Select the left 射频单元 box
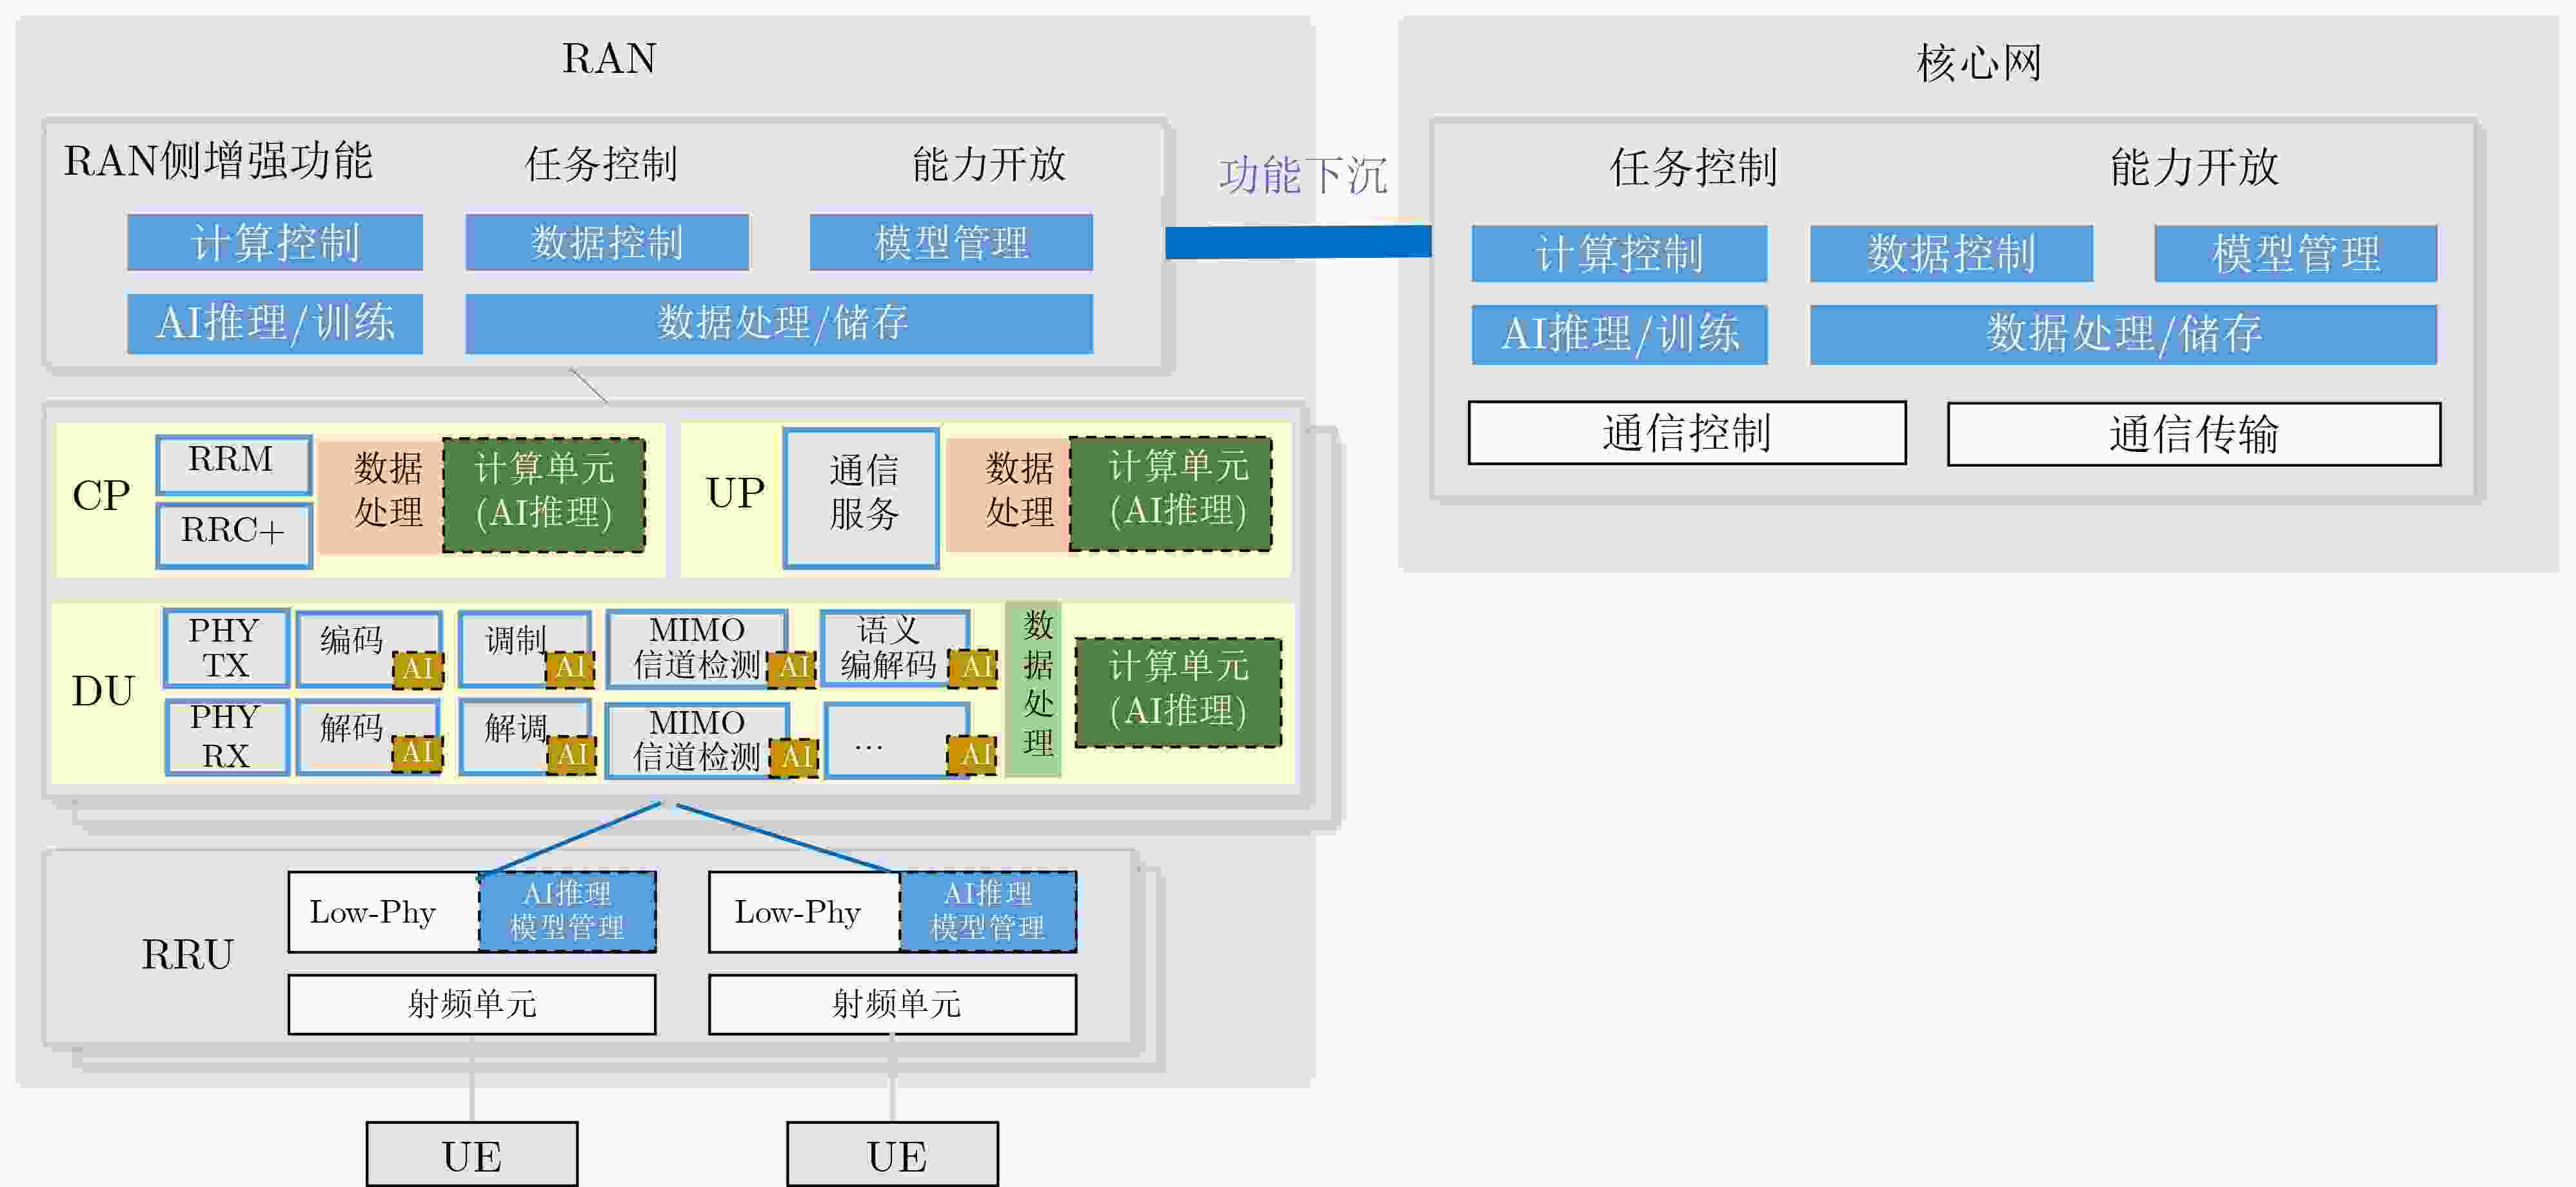 [472, 1004]
